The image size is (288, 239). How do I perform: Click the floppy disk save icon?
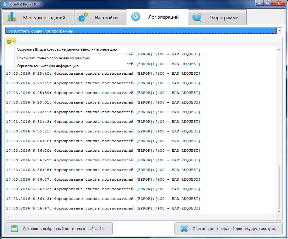(x=14, y=228)
